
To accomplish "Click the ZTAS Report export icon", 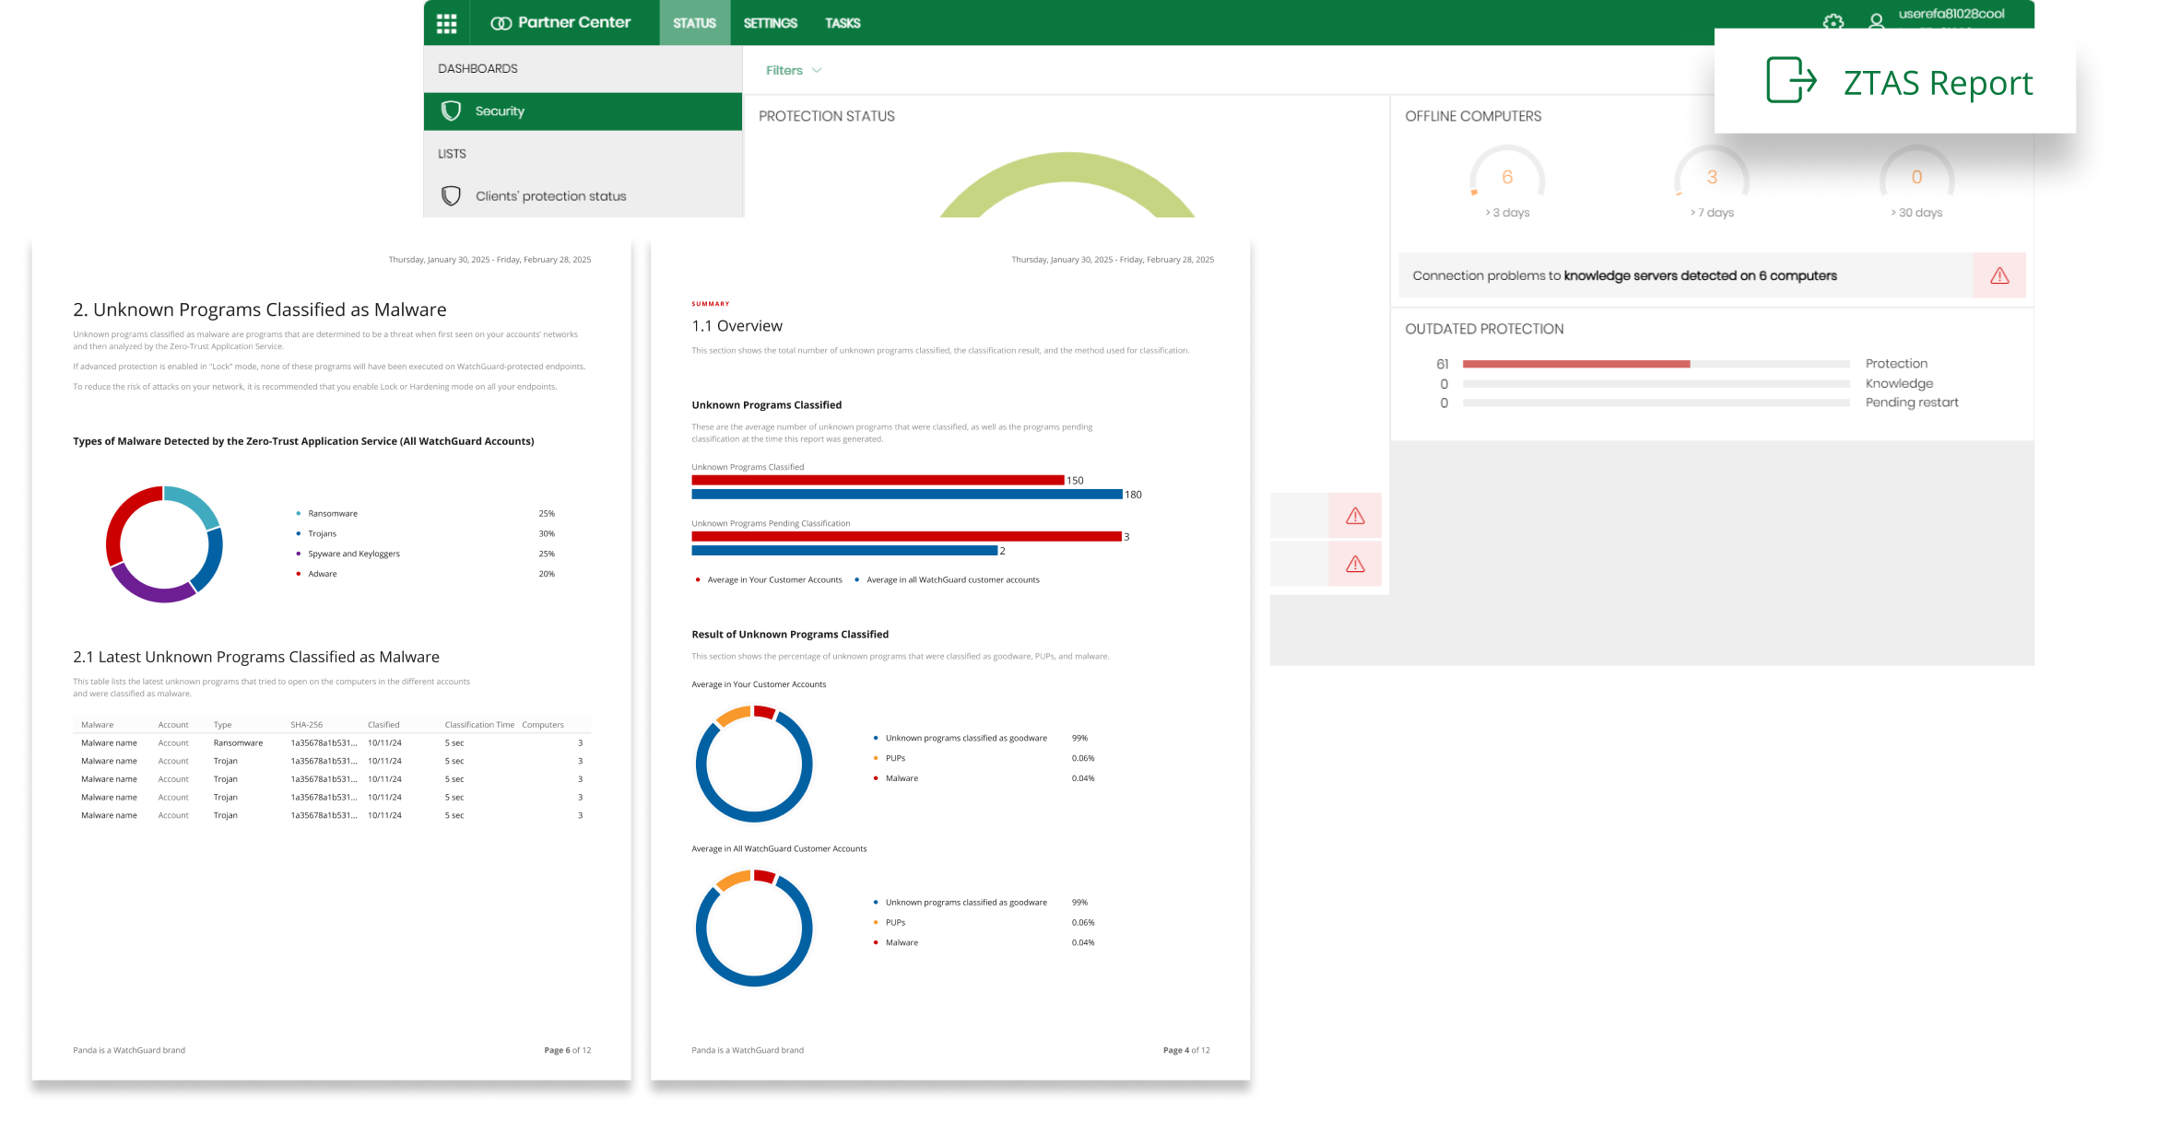I will [1790, 80].
